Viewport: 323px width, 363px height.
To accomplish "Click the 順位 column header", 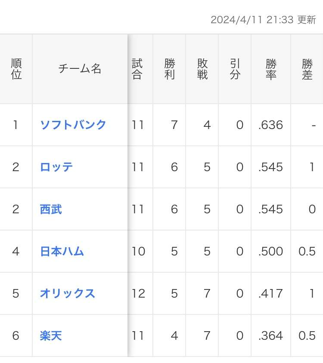I will coord(16,69).
